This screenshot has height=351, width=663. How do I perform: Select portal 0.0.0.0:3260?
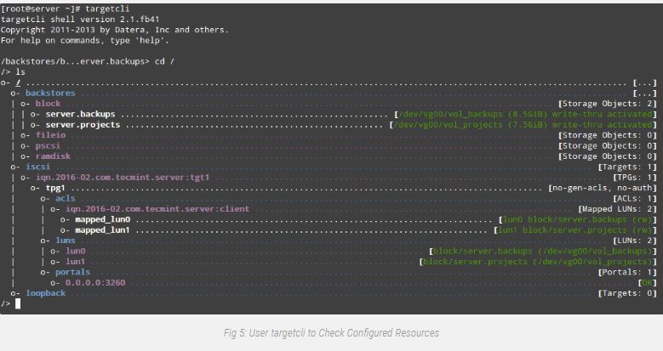coord(95,282)
